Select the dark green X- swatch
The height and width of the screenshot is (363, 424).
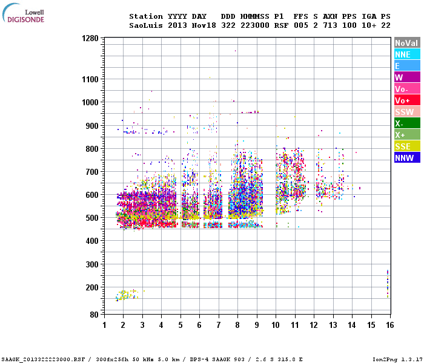407,123
